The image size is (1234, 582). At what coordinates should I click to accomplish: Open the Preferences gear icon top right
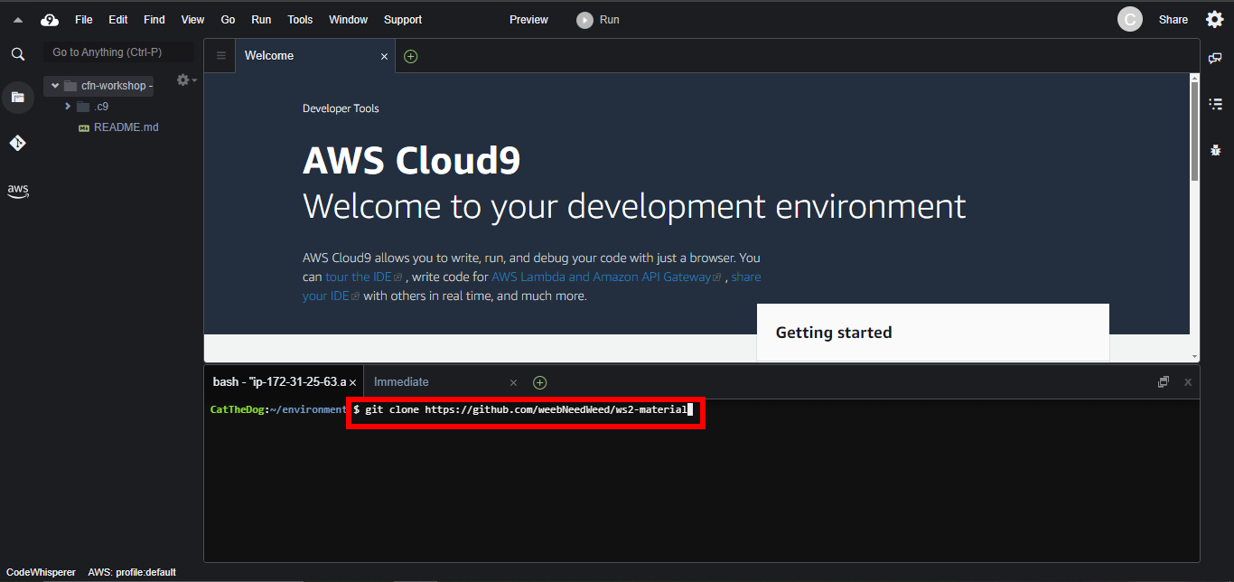tap(1214, 19)
